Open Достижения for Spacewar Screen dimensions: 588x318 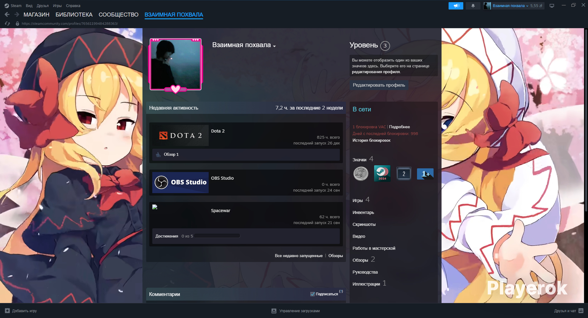(166, 236)
